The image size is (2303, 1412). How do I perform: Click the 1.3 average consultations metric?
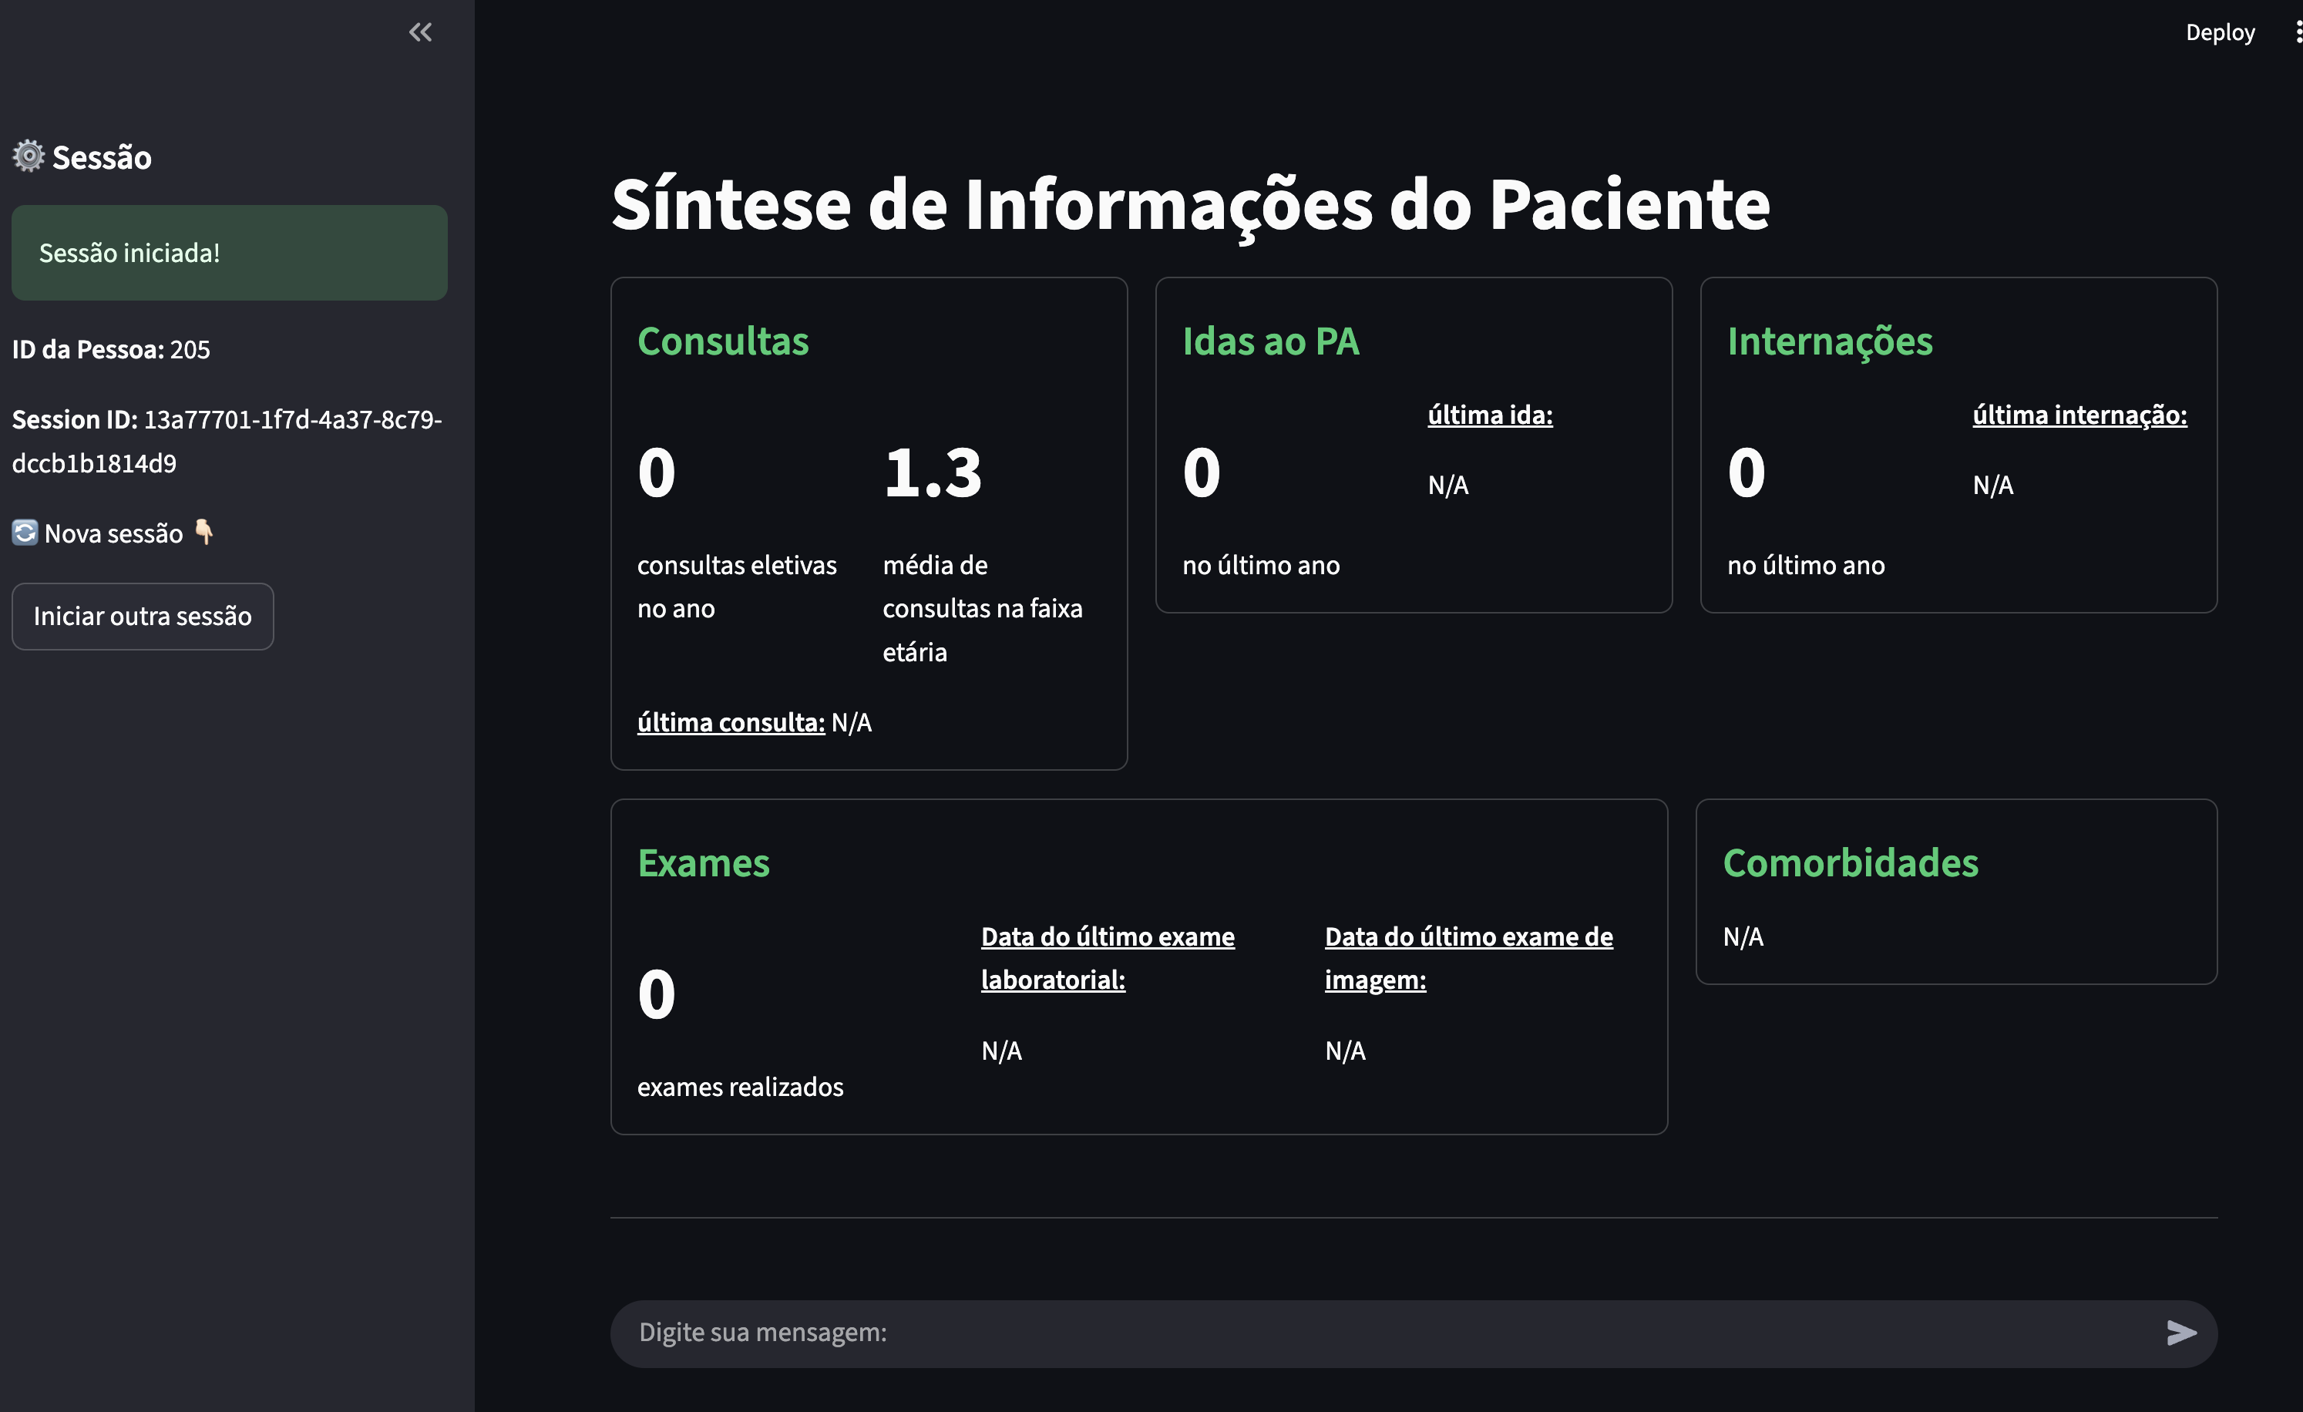932,472
